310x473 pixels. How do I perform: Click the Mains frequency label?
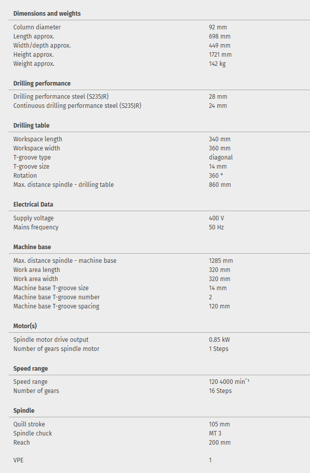pyautogui.click(x=35, y=227)
